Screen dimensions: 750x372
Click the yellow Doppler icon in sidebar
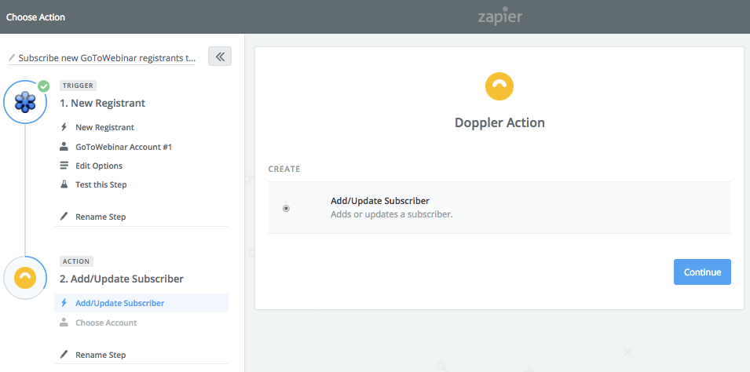click(x=25, y=278)
